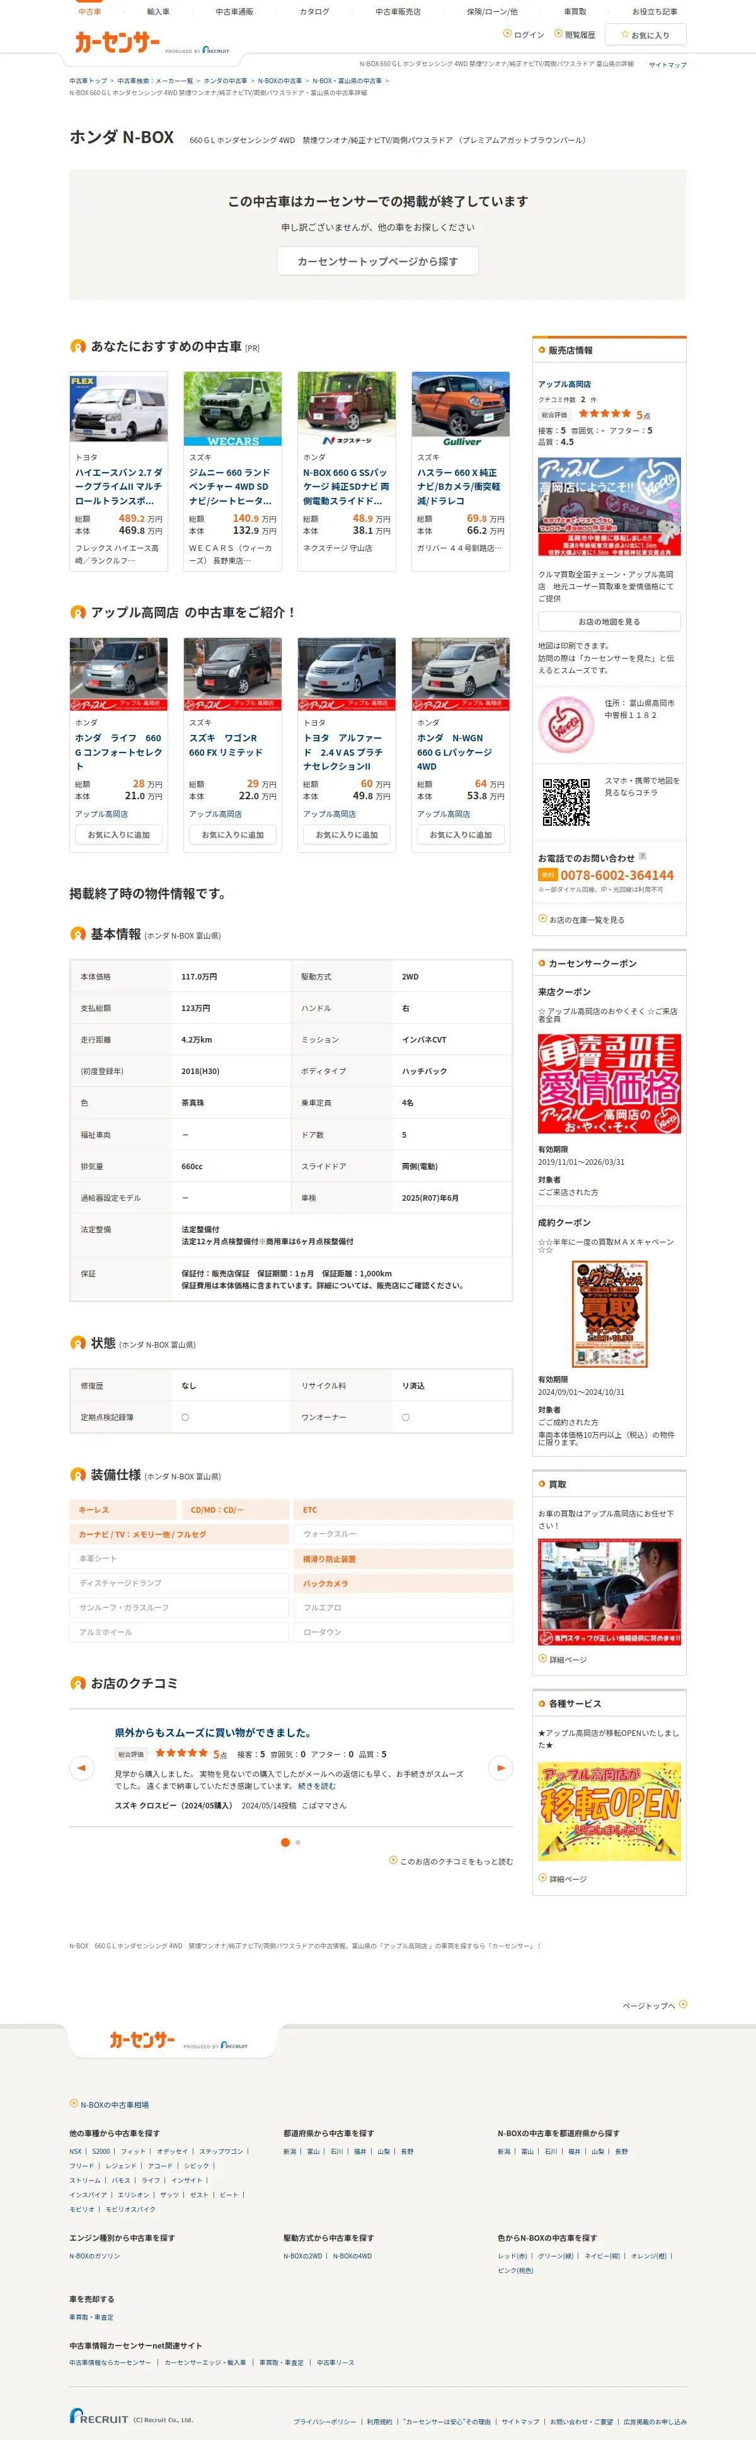Click breadcrumb ホンダの中古車

tap(225, 81)
